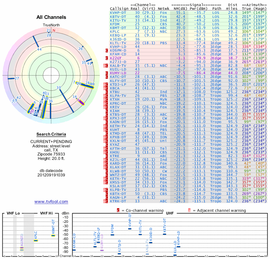
Task: Click the red co-channel warning legend icon
Action: tap(118, 210)
